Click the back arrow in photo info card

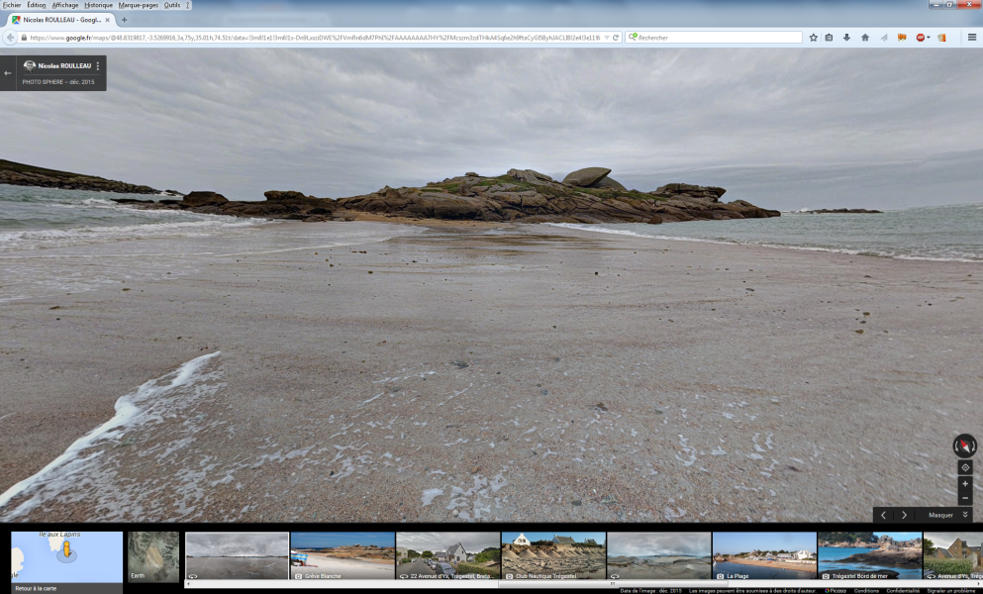pos(8,73)
